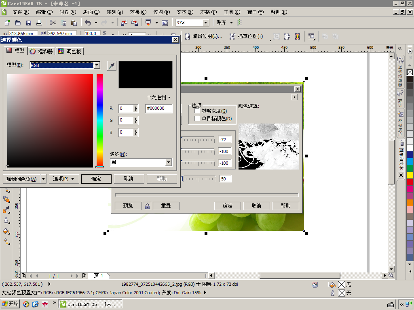Click the 页 1 page tab
This screenshot has height=310, width=414.
point(99,276)
